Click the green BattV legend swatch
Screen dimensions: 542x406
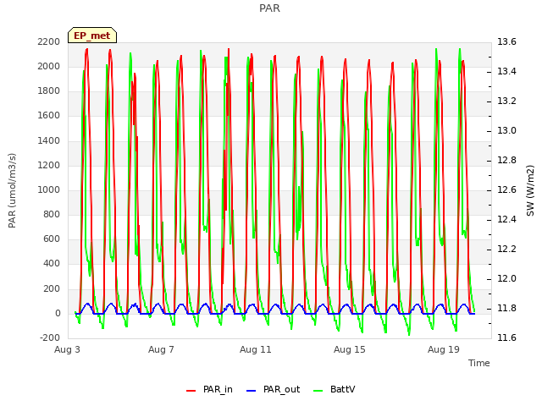318,391
